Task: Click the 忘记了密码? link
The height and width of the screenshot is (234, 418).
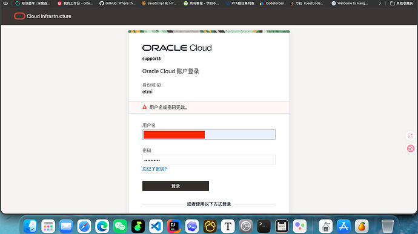Action: [154, 169]
